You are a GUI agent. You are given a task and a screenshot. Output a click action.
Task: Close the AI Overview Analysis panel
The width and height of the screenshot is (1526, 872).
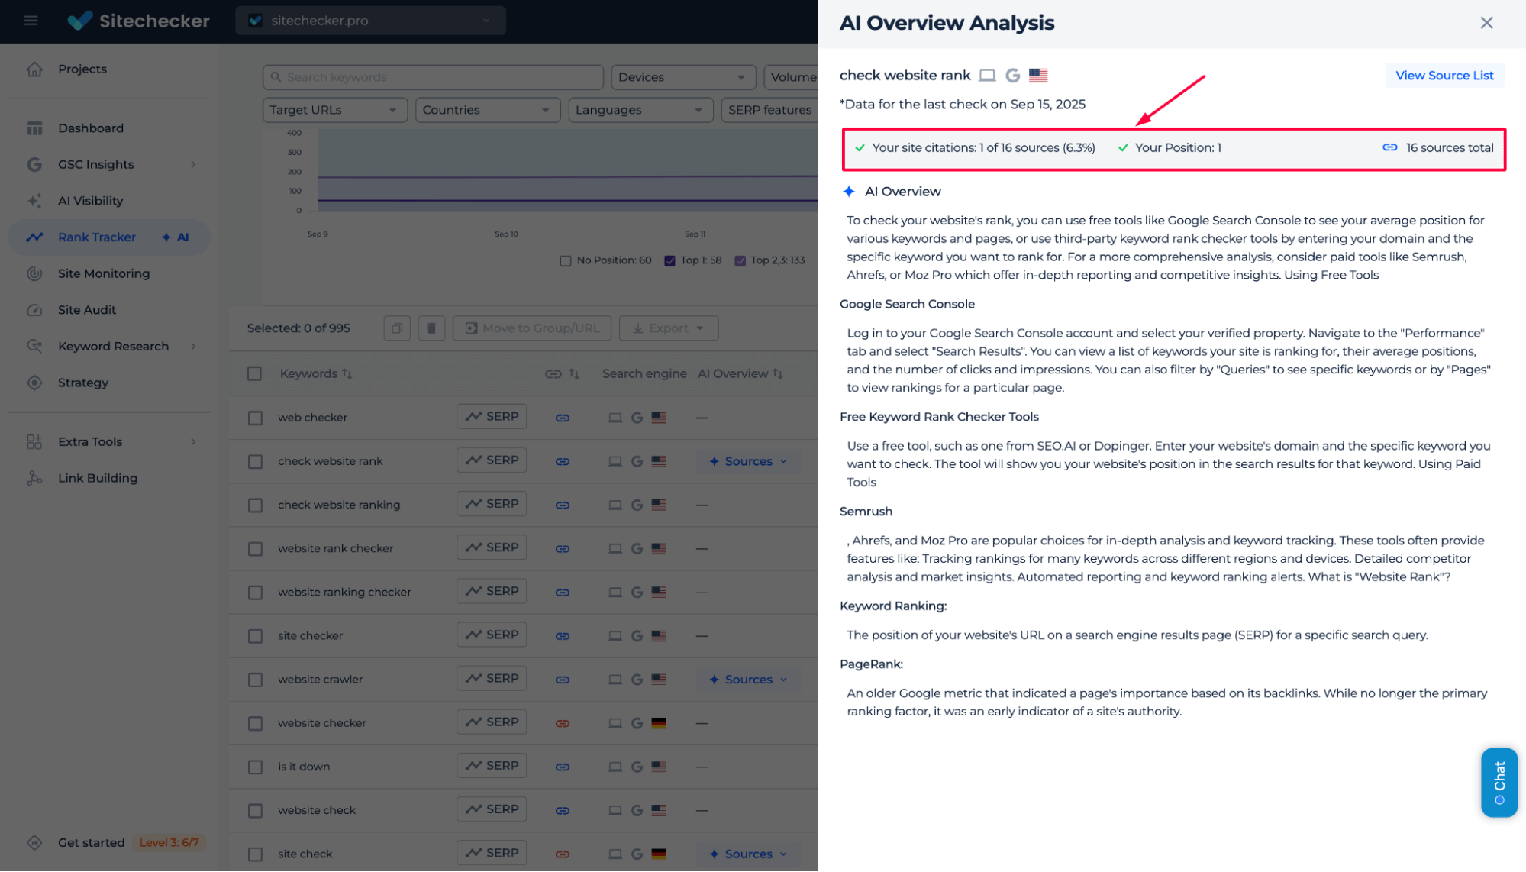tap(1486, 23)
